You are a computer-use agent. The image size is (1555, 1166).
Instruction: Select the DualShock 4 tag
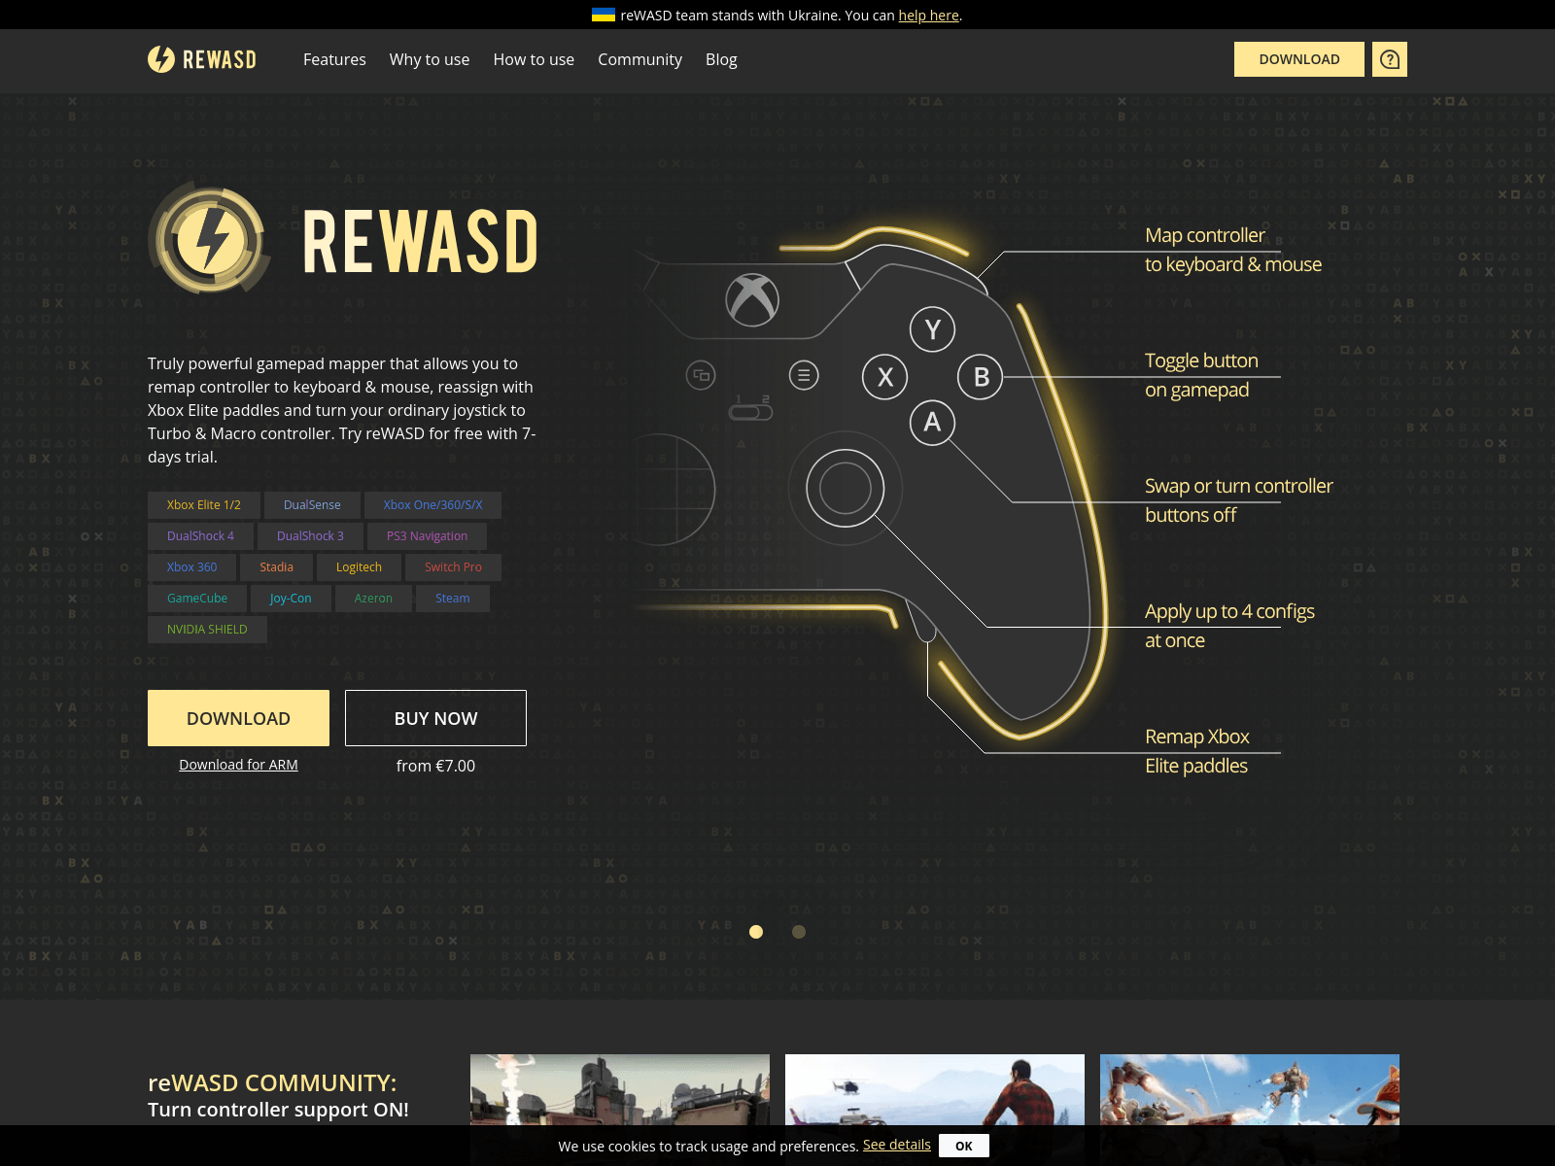click(x=200, y=536)
